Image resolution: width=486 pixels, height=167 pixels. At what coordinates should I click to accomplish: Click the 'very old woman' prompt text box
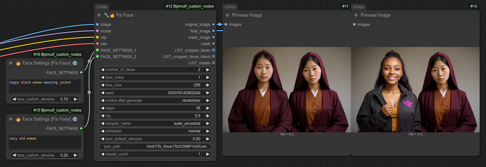coord(45,142)
